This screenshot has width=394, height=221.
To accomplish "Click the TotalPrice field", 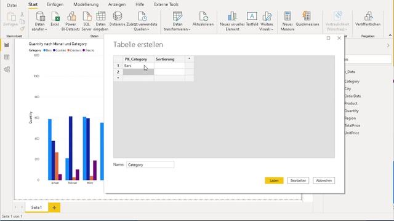I will pyautogui.click(x=352, y=125).
